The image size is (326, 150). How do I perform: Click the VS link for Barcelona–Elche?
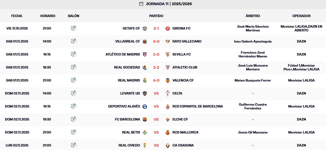point(156,119)
